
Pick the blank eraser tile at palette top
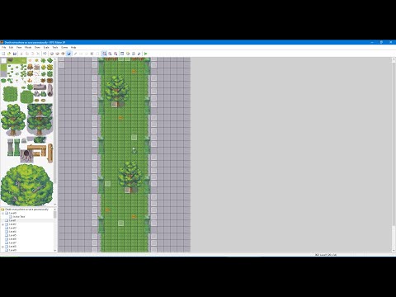[x=3, y=60]
